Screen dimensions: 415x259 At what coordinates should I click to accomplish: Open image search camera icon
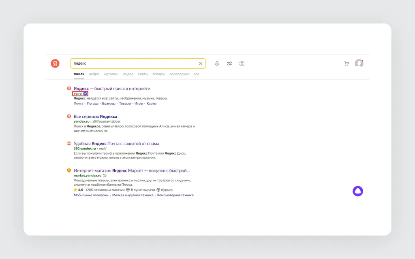click(242, 64)
